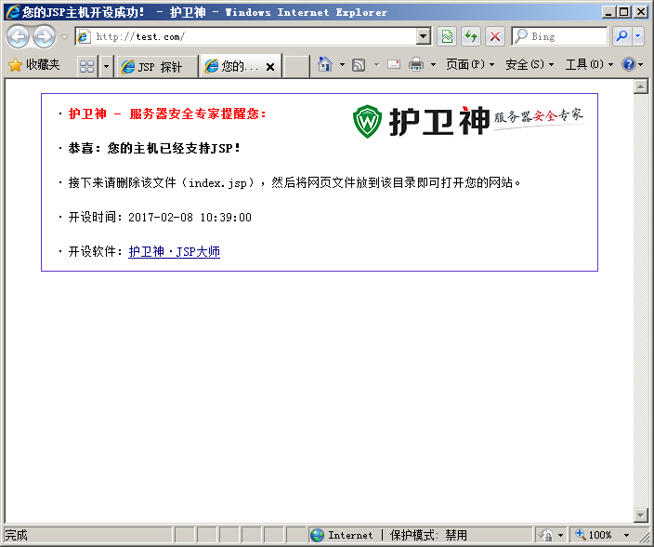Stop loading with the red X icon

pos(495,36)
